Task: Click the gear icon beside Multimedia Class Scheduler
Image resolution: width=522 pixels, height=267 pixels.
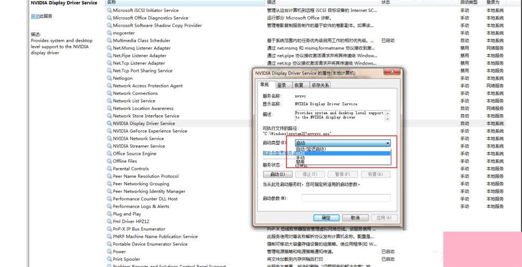Action: 109,41
